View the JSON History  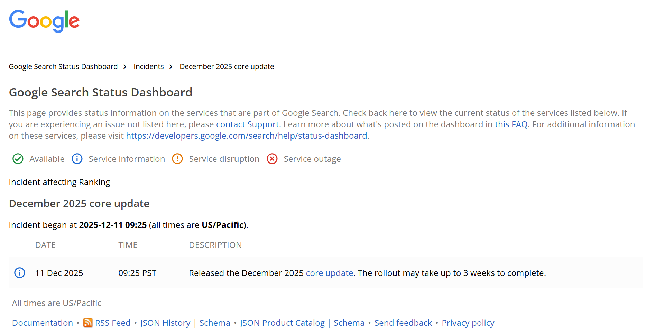coord(165,323)
